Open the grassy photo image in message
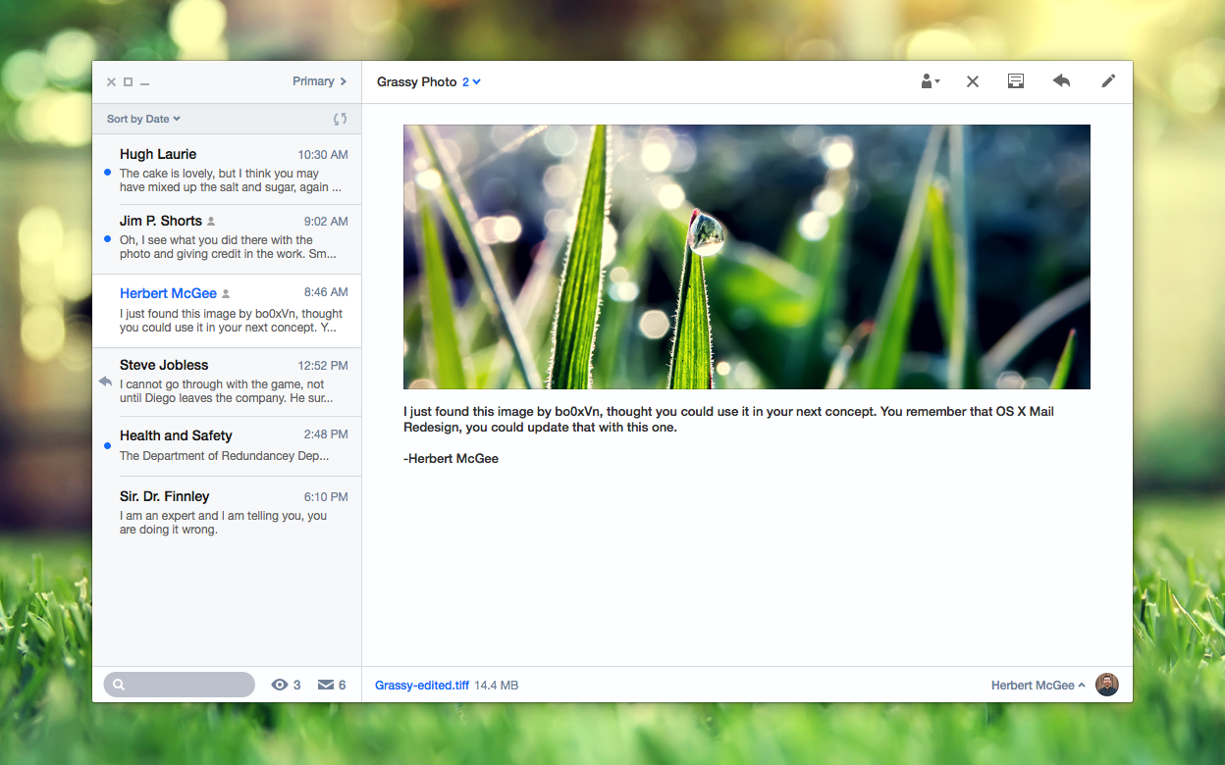This screenshot has width=1225, height=765. tap(747, 257)
